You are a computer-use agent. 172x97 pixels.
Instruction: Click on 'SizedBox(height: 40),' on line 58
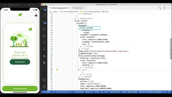[x=88, y=53]
